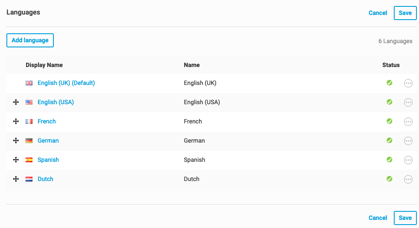This screenshot has height=228, width=419.
Task: Click the move handle for Dutch row
Action: pos(16,179)
